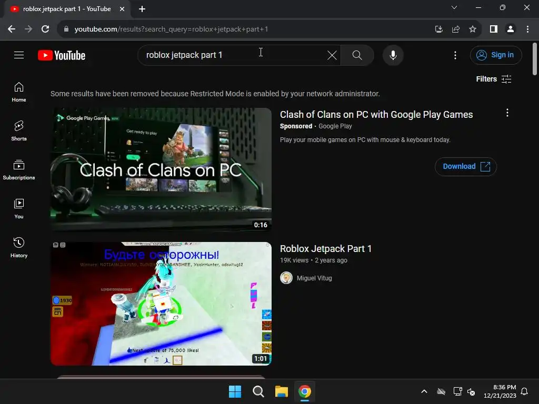
Task: Open the Clash of Clans ad thumbnail
Action: [x=161, y=170]
